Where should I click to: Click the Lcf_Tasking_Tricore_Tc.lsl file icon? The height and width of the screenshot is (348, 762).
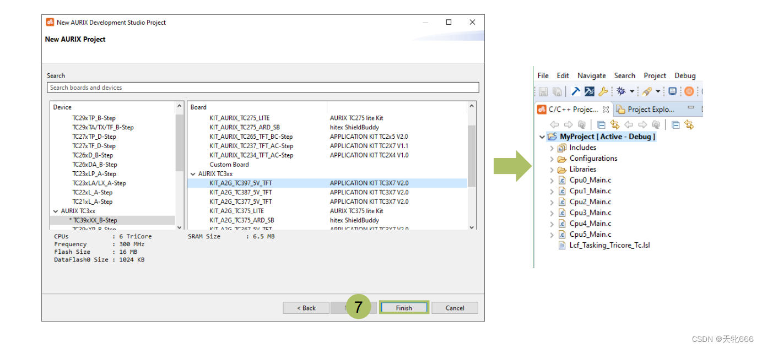(x=562, y=246)
